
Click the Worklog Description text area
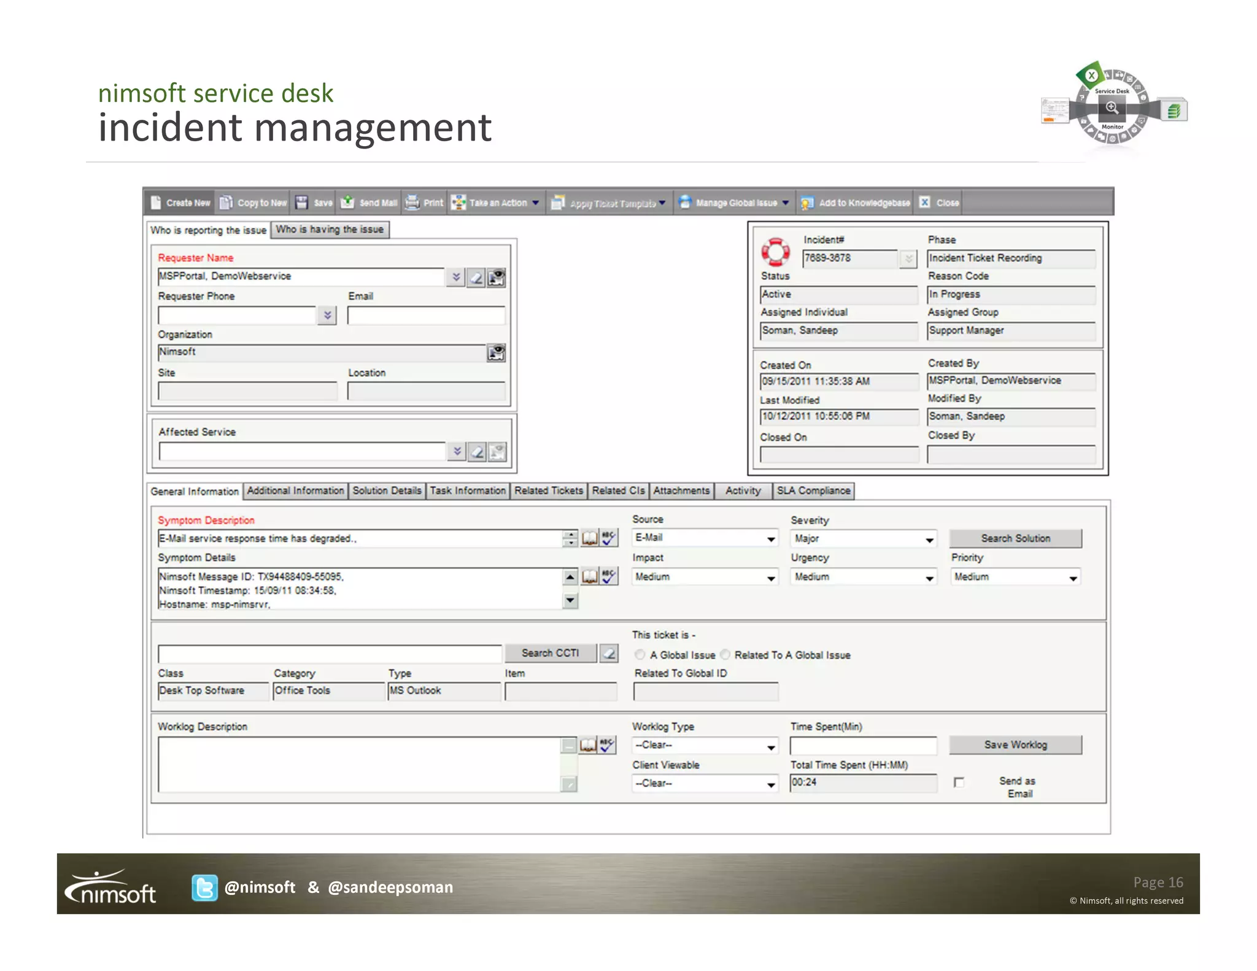360,765
